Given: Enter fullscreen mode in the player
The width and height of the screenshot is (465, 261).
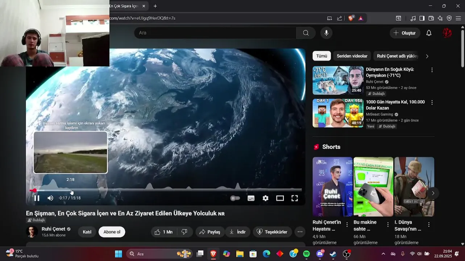Looking at the screenshot, I should [295, 198].
